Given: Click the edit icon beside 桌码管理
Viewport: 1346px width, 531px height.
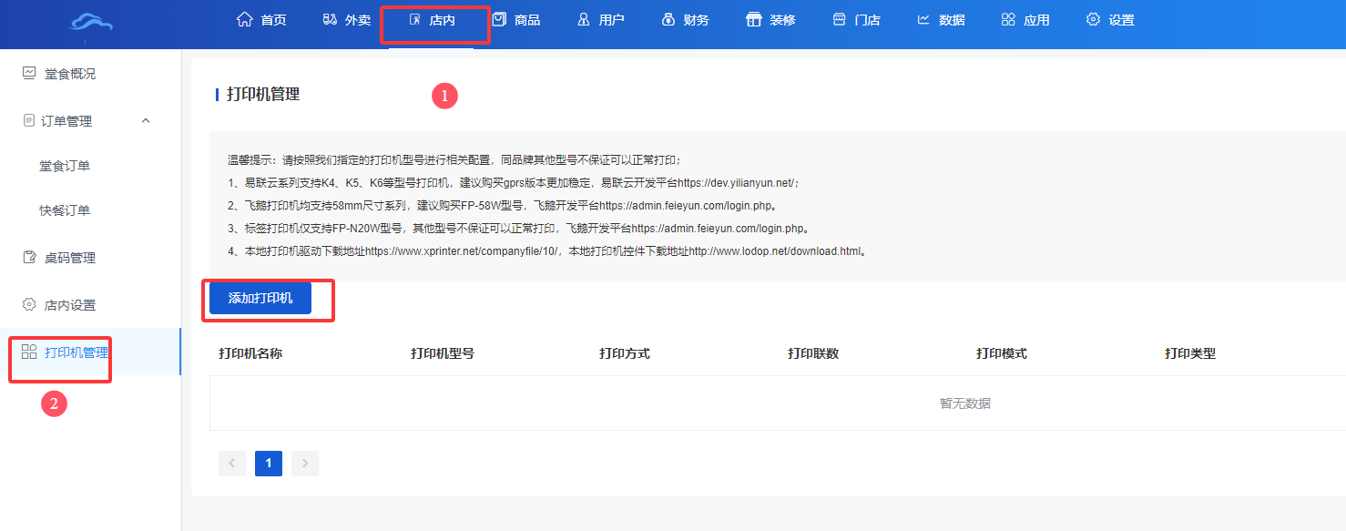Looking at the screenshot, I should [29, 258].
